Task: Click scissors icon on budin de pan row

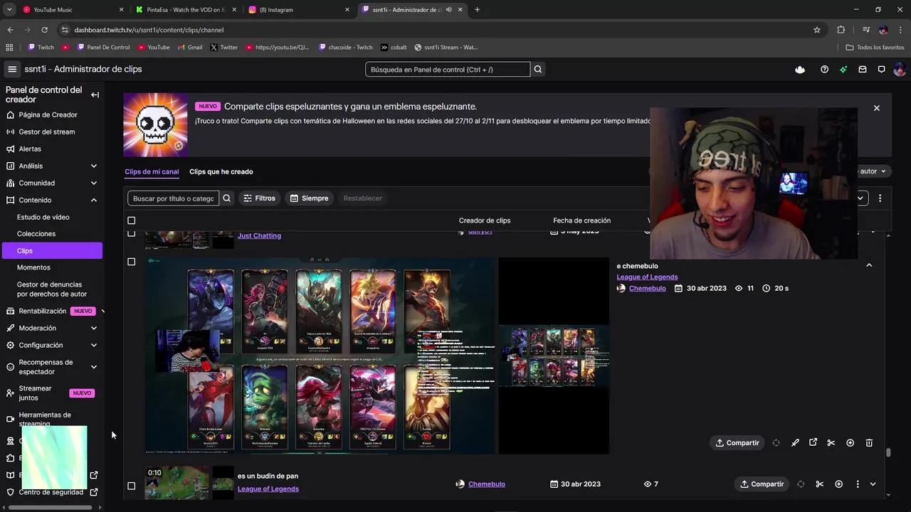Action: pyautogui.click(x=820, y=484)
